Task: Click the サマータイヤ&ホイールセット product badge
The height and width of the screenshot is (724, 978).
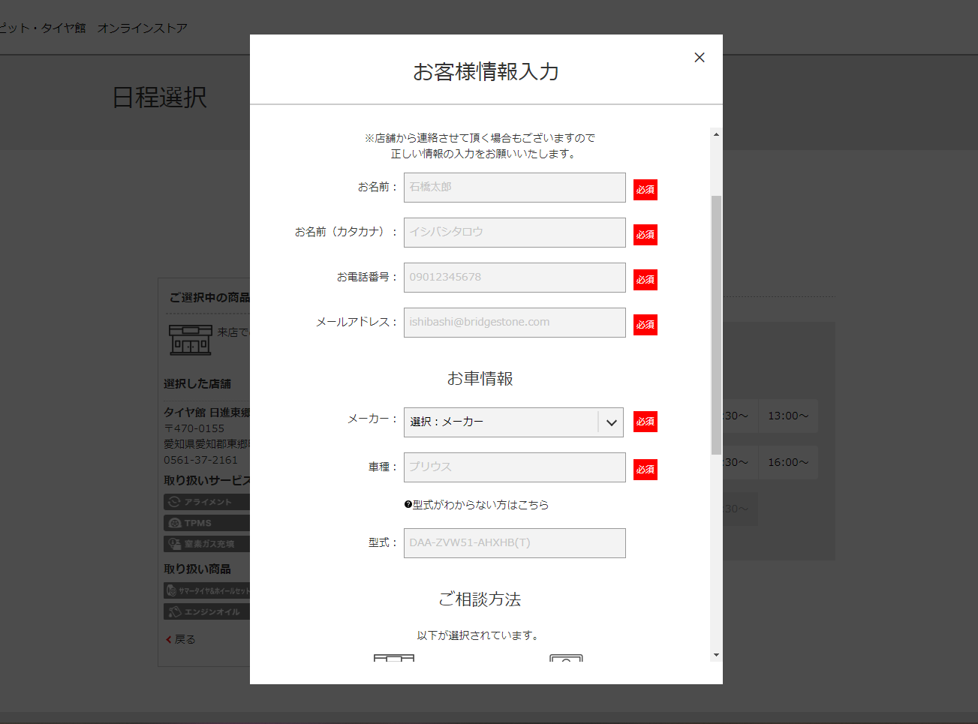Action: 207,590
